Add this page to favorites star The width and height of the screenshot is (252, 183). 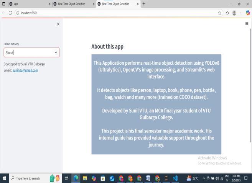coord(219,13)
